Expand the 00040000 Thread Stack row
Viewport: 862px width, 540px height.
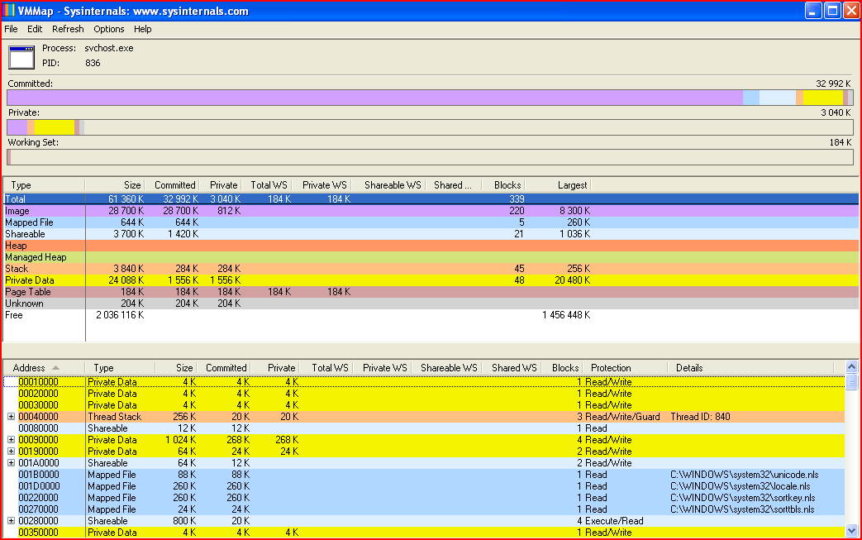point(11,417)
